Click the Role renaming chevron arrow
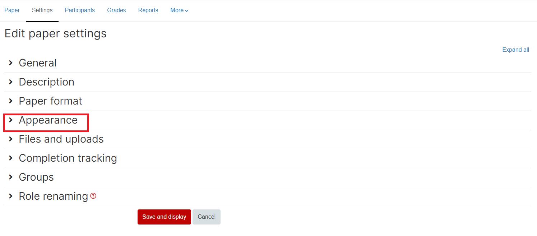This screenshot has width=537, height=236. pos(11,196)
